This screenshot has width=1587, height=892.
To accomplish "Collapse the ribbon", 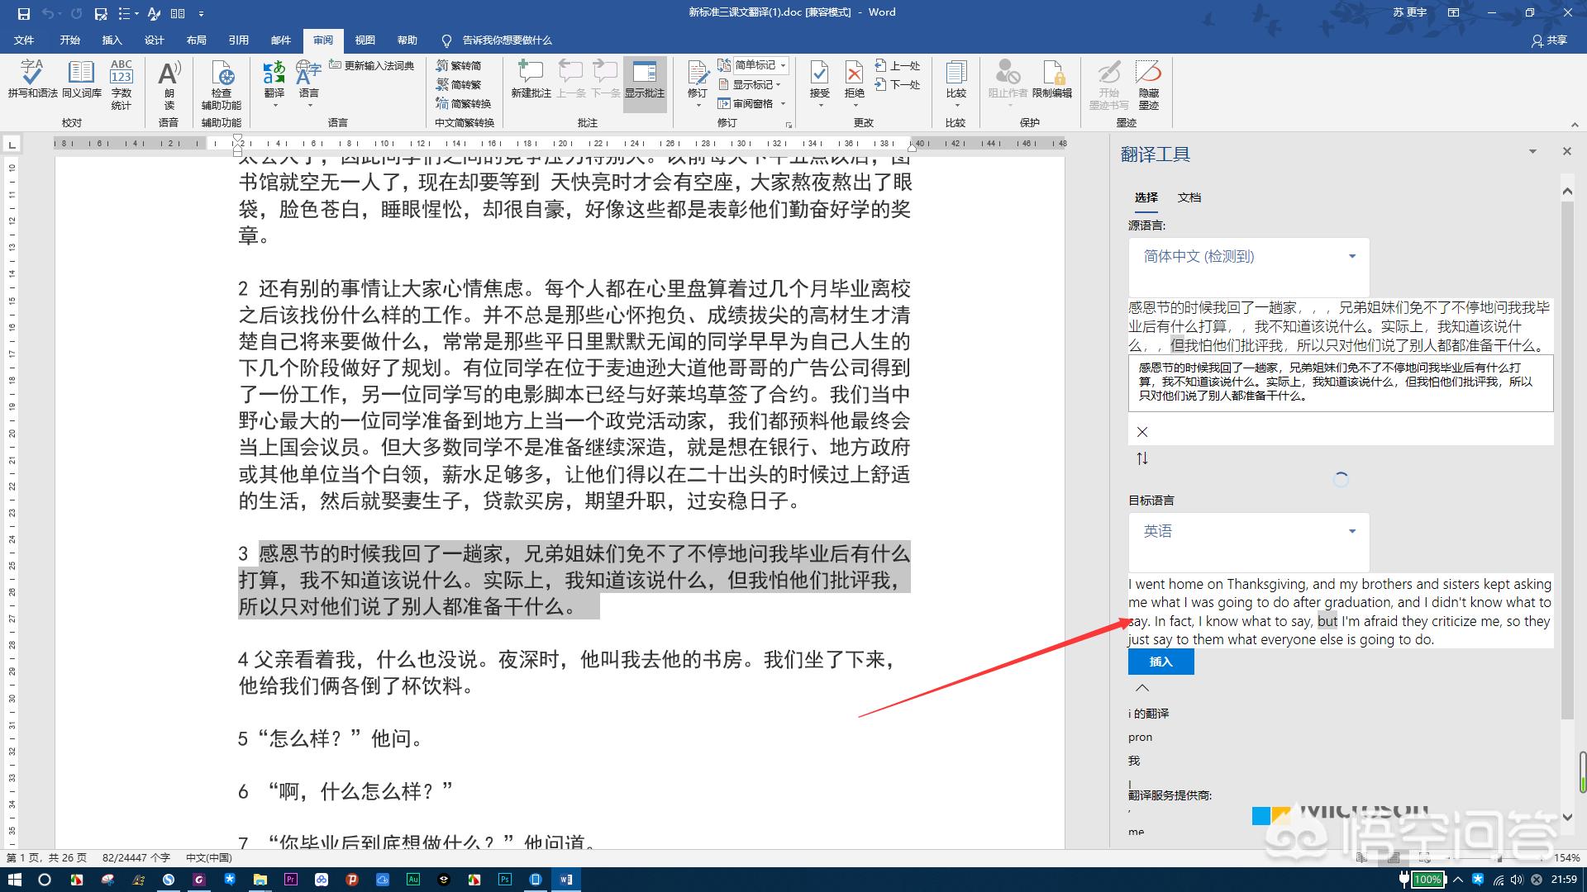I will tap(1574, 124).
